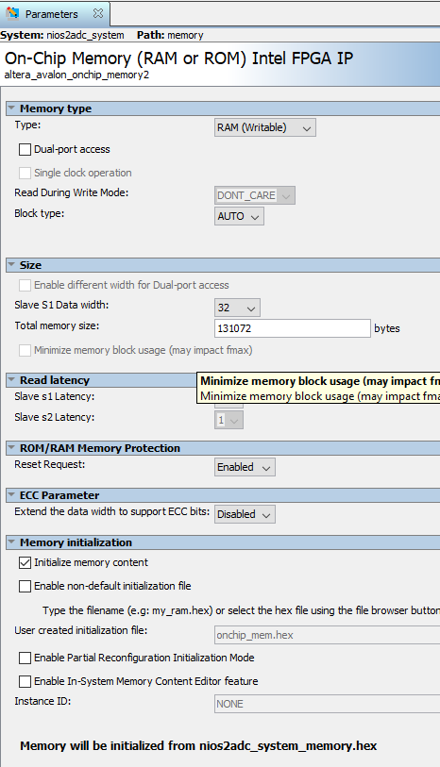The height and width of the screenshot is (767, 440).
Task: Click Extend the data width ECC label
Action: tap(112, 511)
